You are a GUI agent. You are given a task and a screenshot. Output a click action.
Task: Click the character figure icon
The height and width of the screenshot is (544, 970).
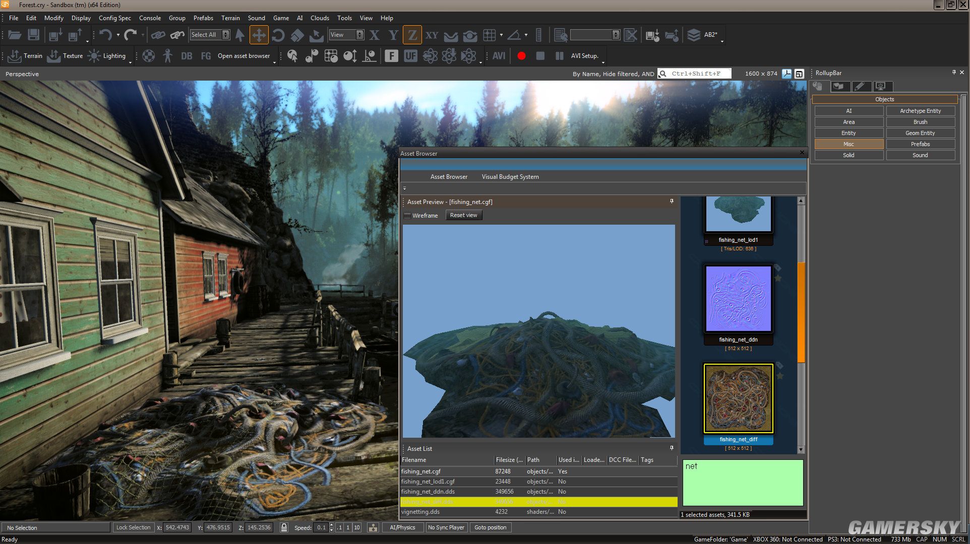click(x=167, y=56)
